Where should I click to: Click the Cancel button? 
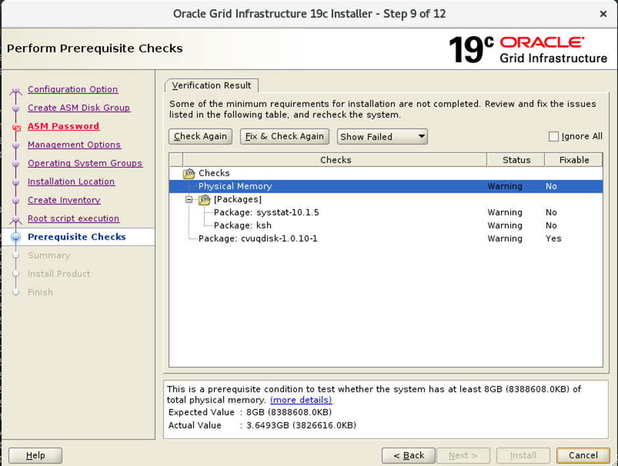tap(583, 455)
